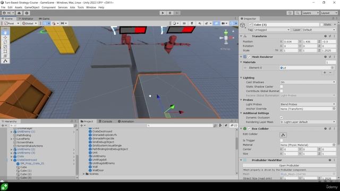The width and height of the screenshot is (340, 191).
Task: Open the cloud services icon
Action: (19, 13)
